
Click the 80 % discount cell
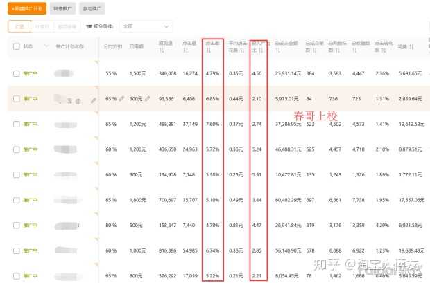(111, 226)
